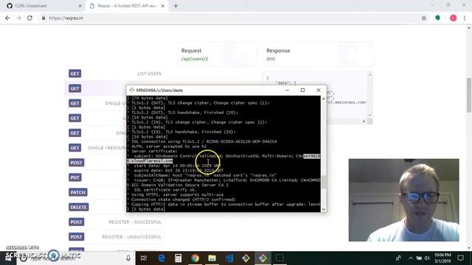
Task: Click the MINGW64 terminal title bar icon
Action: tap(132, 90)
